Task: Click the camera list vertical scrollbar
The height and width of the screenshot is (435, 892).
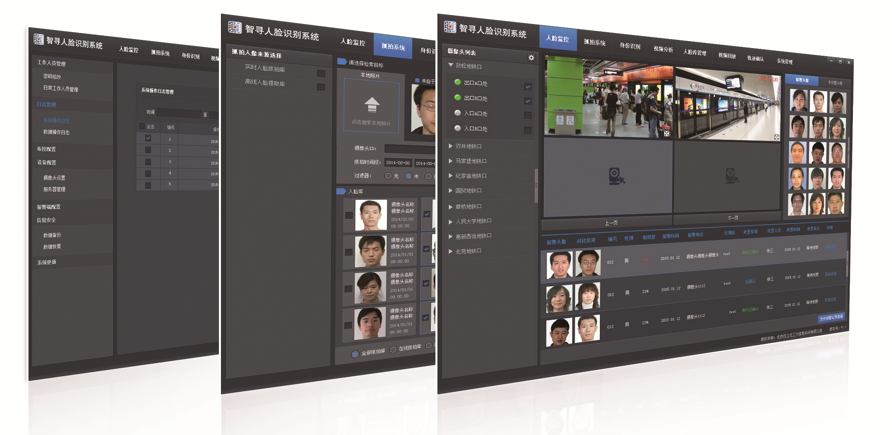Action: coord(536,185)
